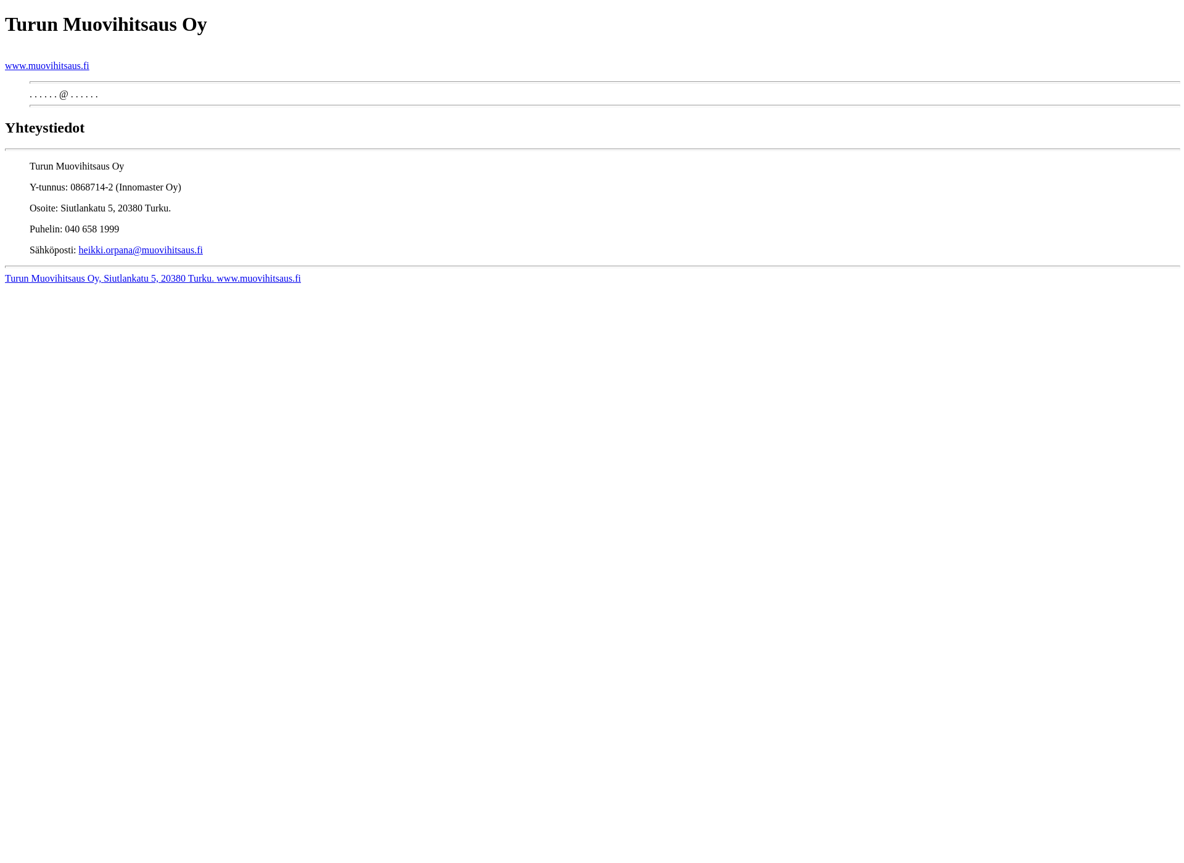Click the obfuscated email placeholder with the @ sign
This screenshot has height=863, width=1184.
pyautogui.click(x=64, y=94)
